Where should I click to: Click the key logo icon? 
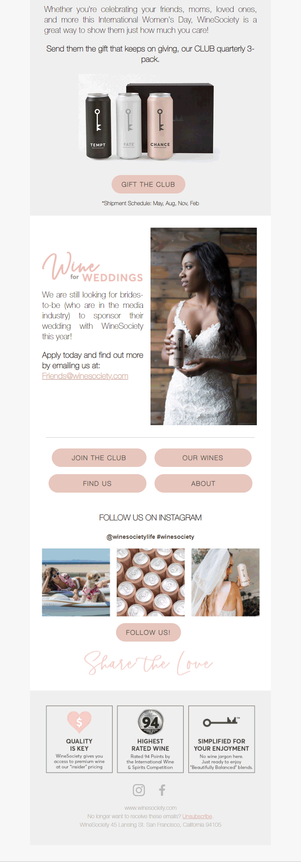pos(221,722)
